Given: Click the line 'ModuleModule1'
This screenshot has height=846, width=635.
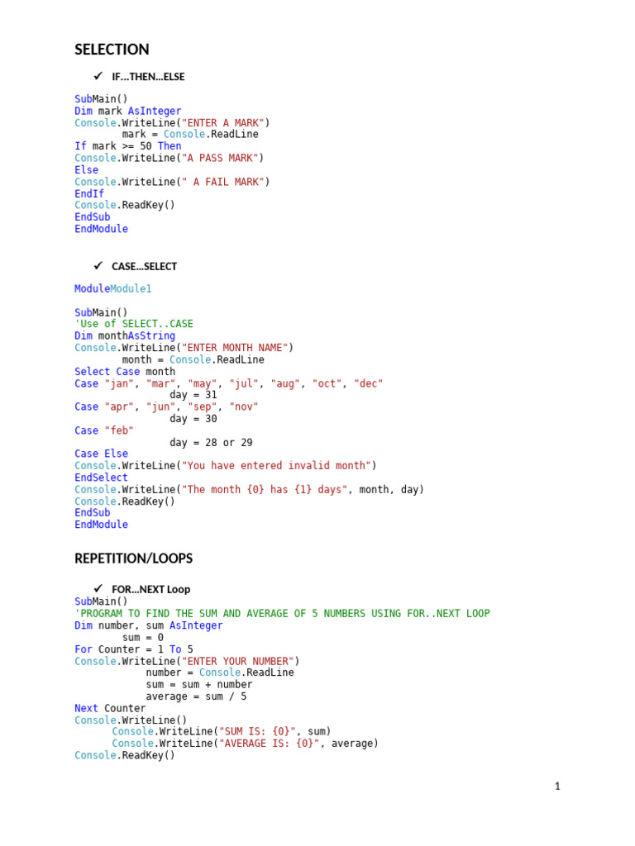Looking at the screenshot, I should pyautogui.click(x=112, y=288).
